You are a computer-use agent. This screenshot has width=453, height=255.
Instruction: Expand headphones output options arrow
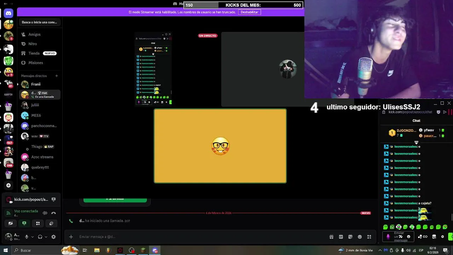click(46, 237)
